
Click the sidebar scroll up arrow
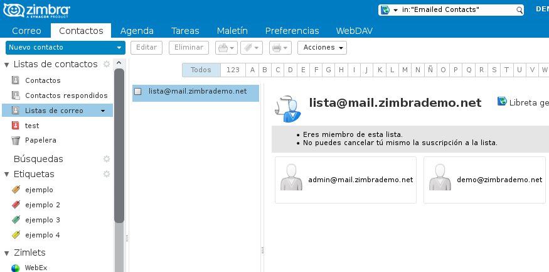pos(119,63)
